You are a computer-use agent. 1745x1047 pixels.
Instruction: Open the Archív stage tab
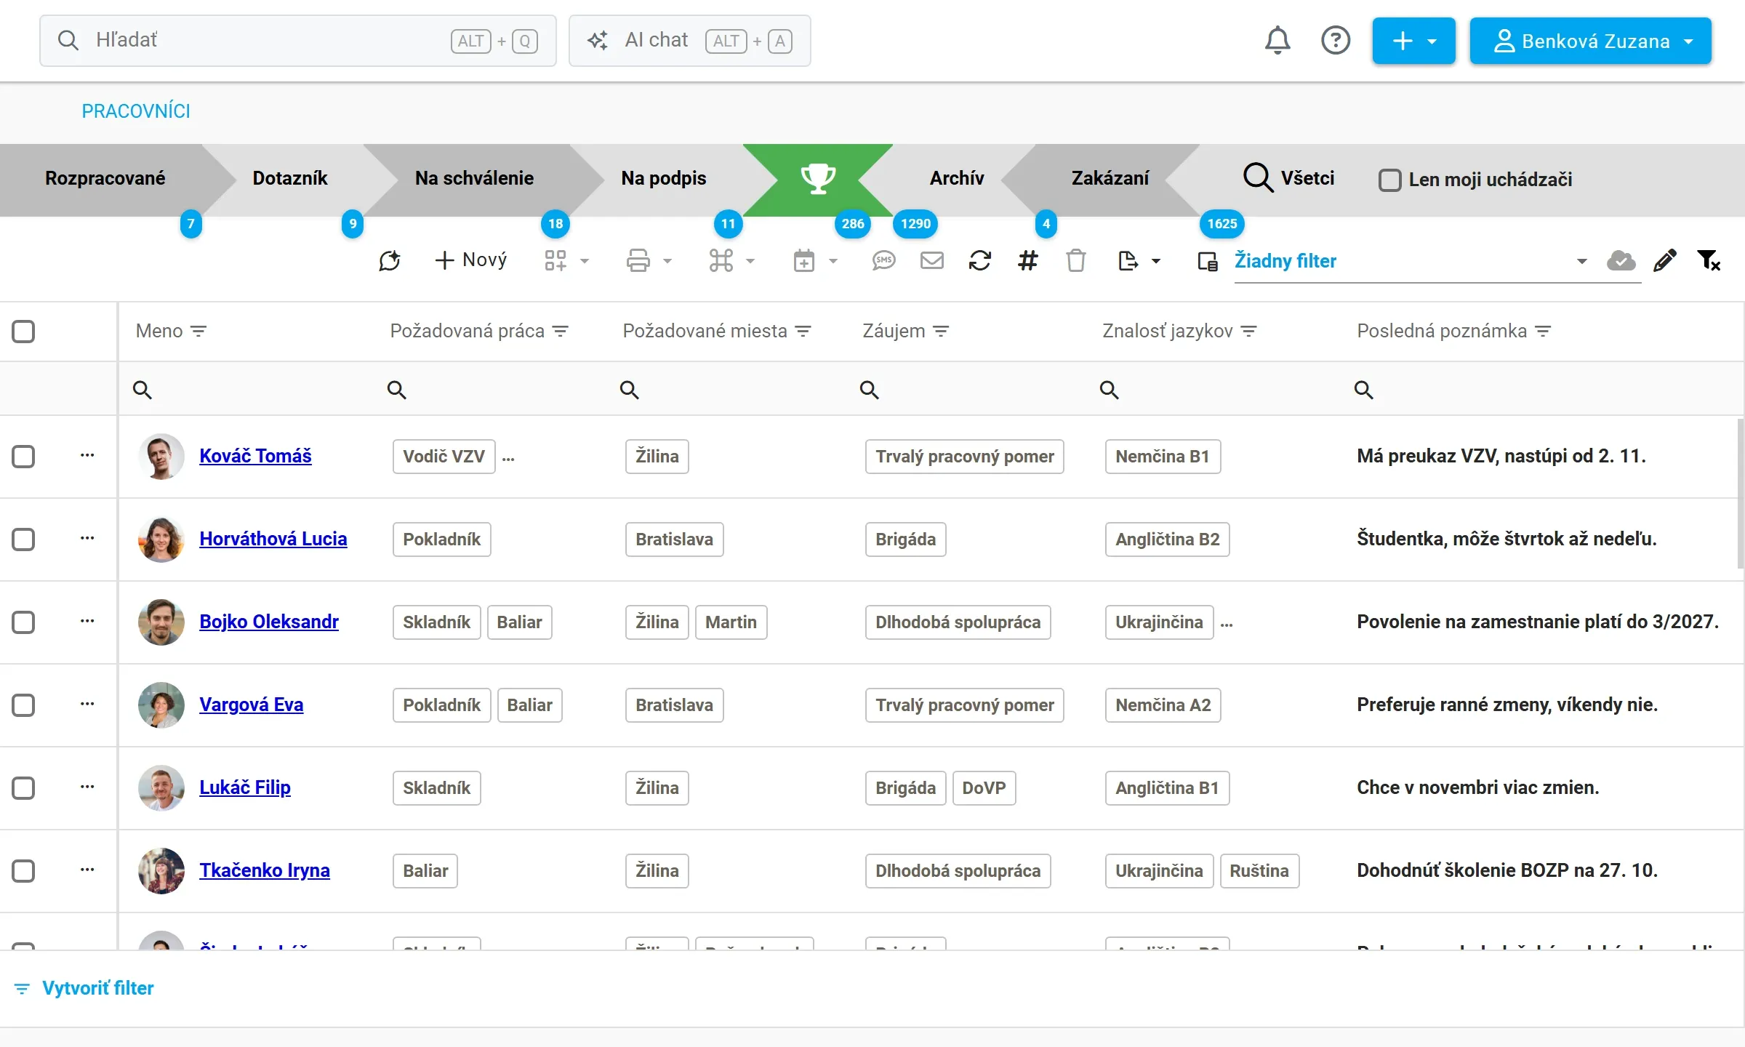(x=956, y=178)
